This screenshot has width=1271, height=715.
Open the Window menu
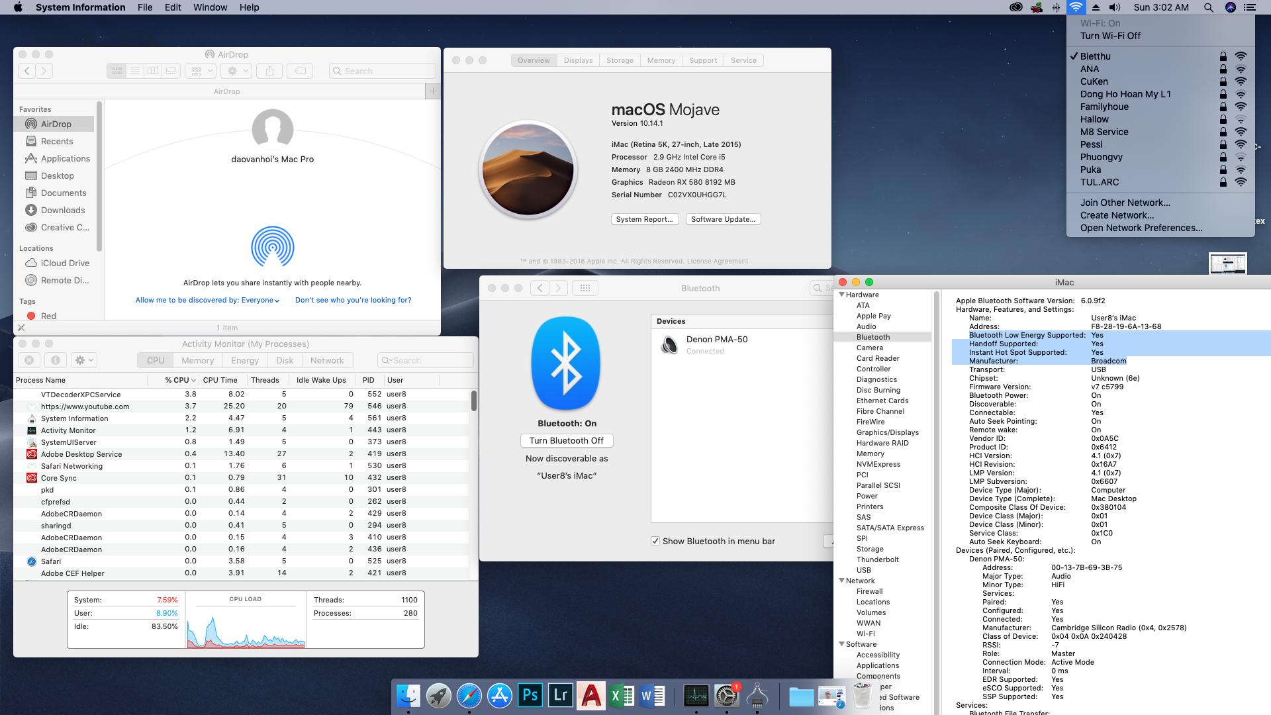click(211, 7)
